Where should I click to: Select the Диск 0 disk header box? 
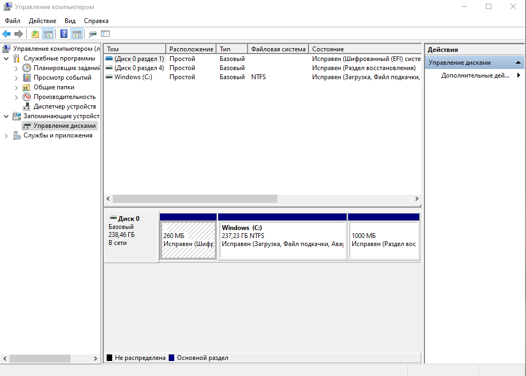[x=131, y=236]
